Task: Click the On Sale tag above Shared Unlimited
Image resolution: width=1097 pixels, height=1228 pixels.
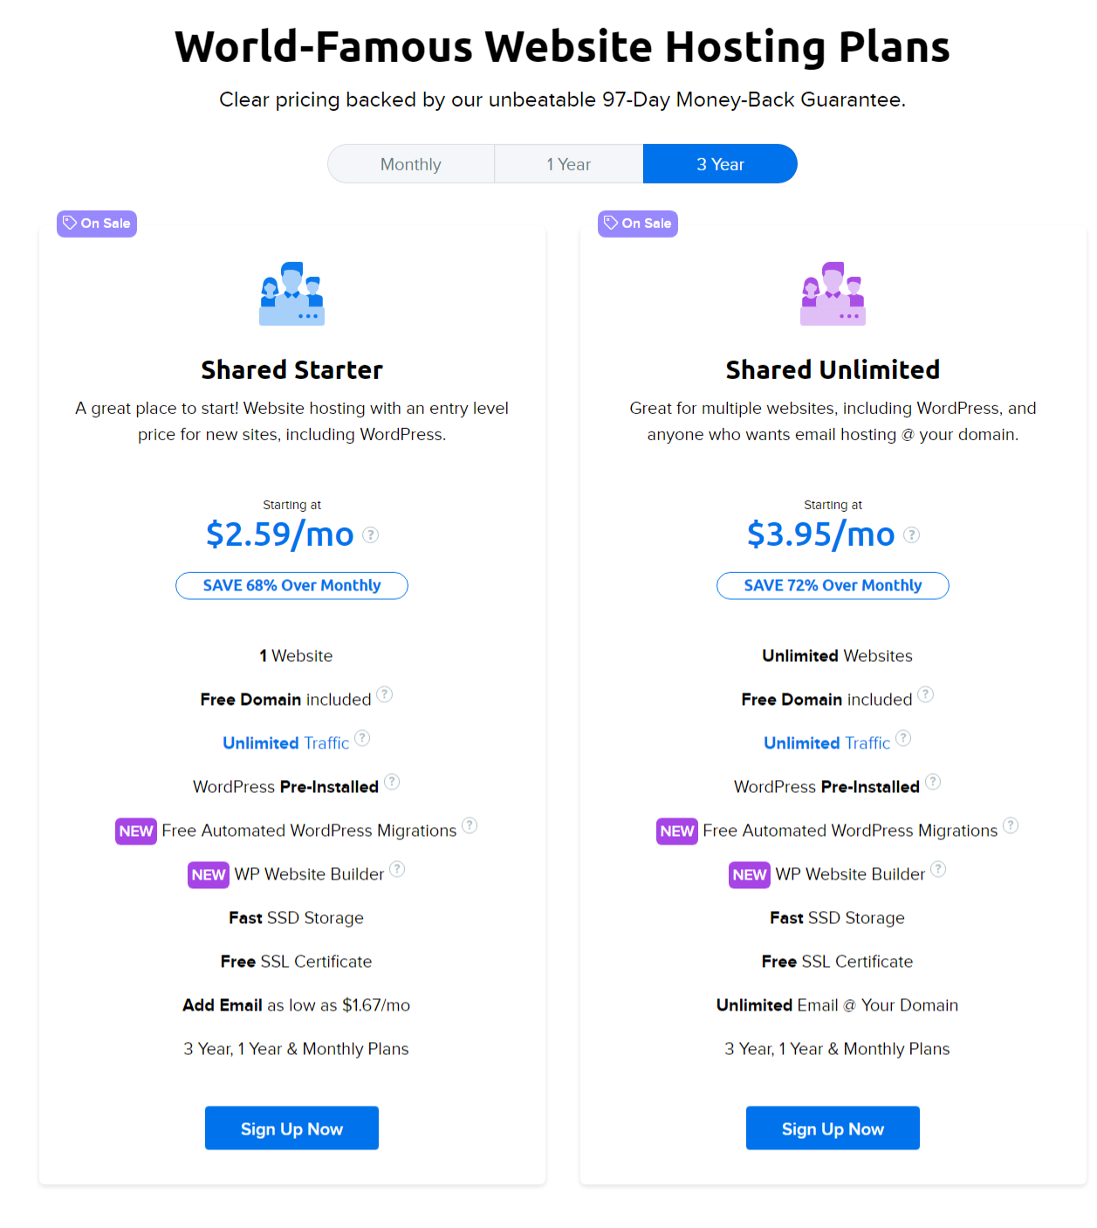Action: click(x=637, y=224)
